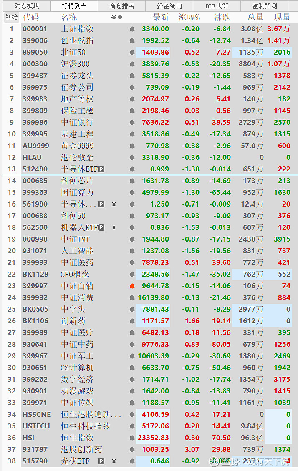Image resolution: width=298 pixels, height=471 pixels.
Task: Click the bell alert icon for 黄金9999
Action: tap(132, 146)
